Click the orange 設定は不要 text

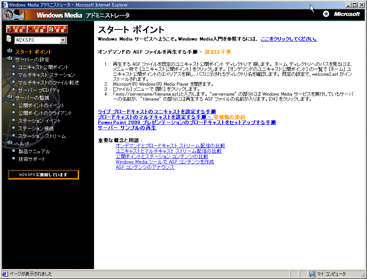click(218, 52)
